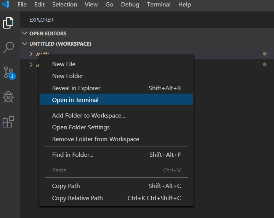Expand the awtk folder chevron

coord(31,54)
